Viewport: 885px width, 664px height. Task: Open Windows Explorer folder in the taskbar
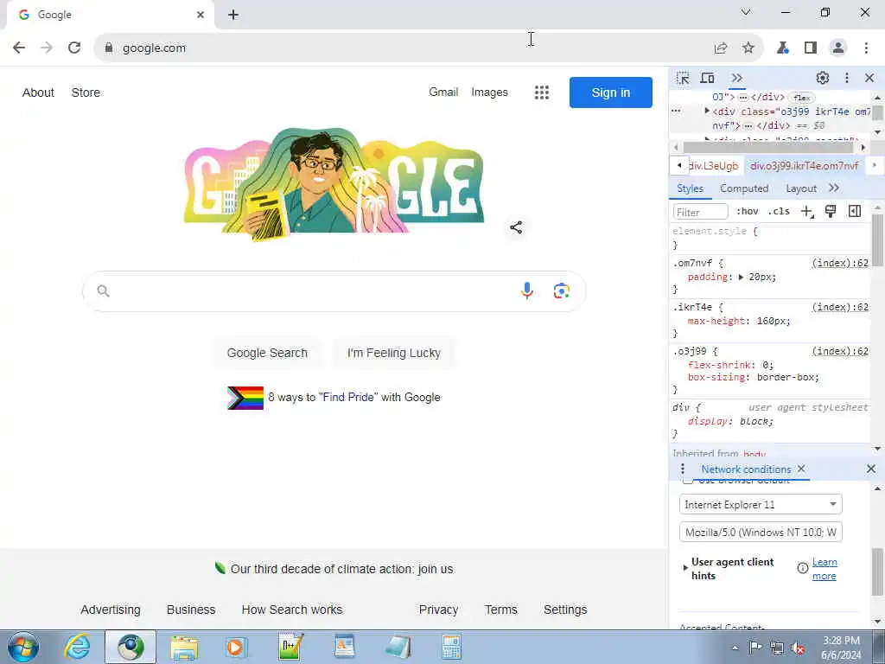tap(185, 647)
